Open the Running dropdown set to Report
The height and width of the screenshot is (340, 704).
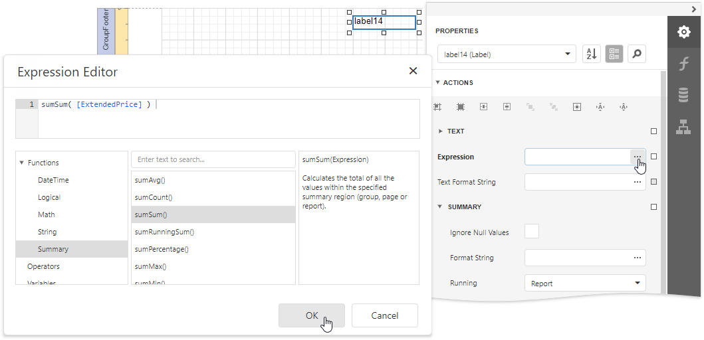585,284
